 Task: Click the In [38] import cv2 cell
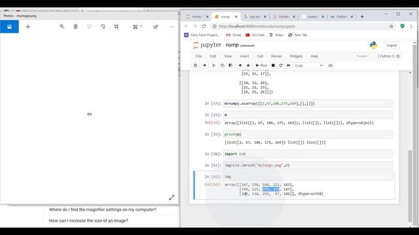point(308,154)
